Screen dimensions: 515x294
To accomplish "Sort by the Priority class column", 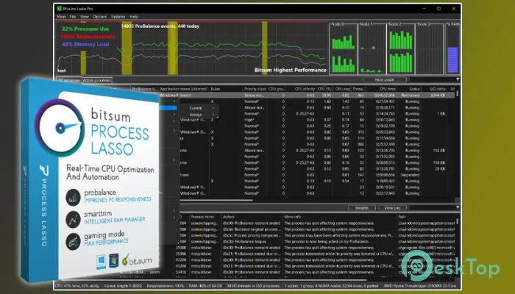I will coord(255,89).
